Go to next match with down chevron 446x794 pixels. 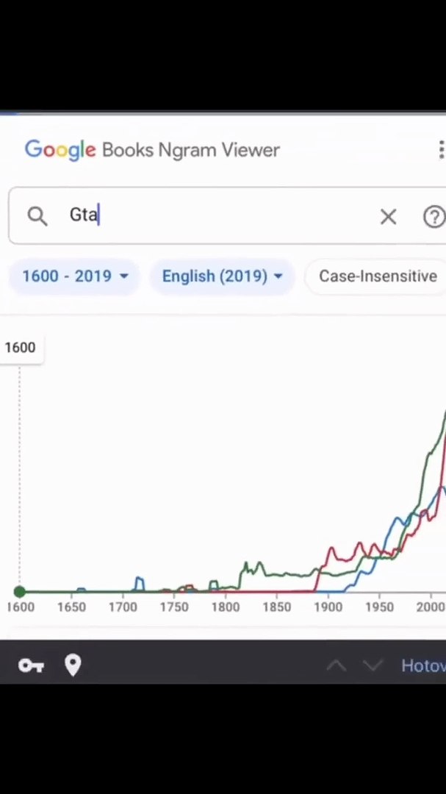pos(373,665)
